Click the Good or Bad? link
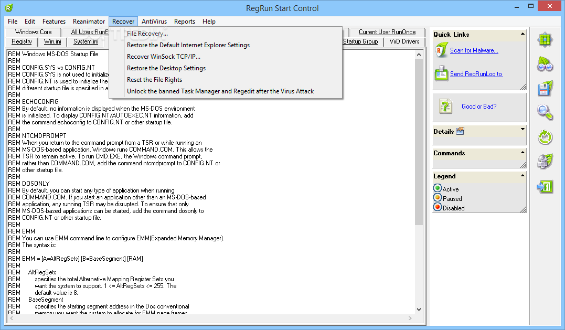Viewport: 565px width, 330px height. pos(479,107)
